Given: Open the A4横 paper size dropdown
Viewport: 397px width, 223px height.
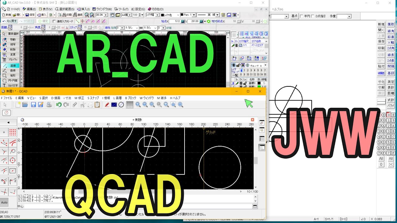Looking at the screenshot, I should (129, 15).
